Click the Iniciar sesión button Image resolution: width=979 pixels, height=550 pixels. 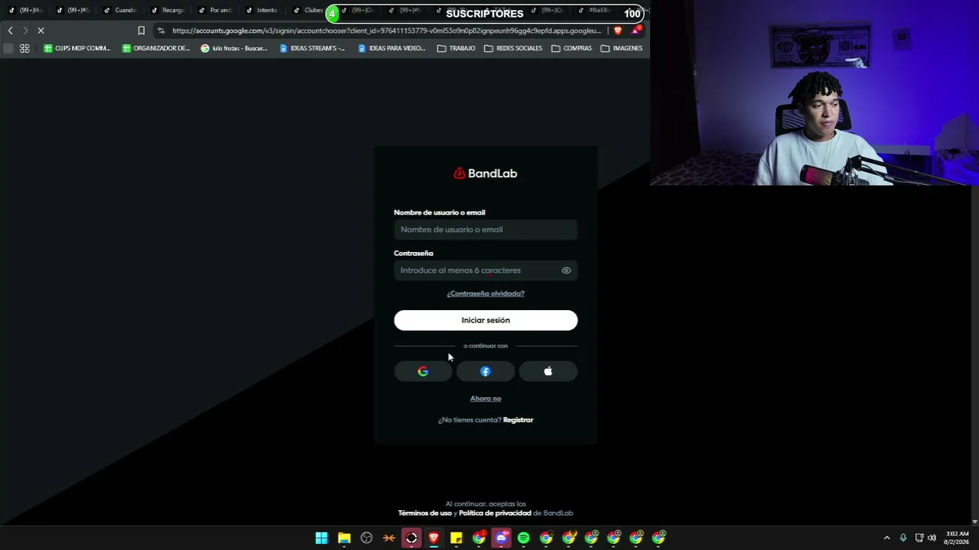click(486, 320)
